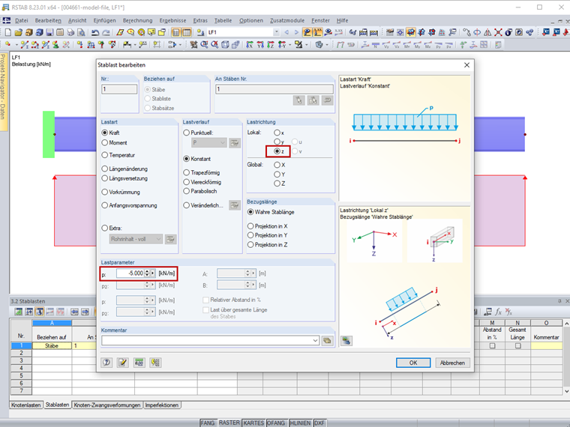This screenshot has width=570, height=427.
Task: Open the LF1 load case dropdown
Action: pos(276,32)
